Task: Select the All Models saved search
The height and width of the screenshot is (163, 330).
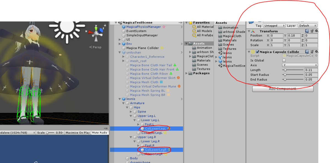Action: (202, 31)
